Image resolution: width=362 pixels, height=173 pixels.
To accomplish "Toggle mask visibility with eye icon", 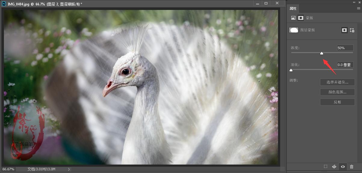I will tap(343, 166).
